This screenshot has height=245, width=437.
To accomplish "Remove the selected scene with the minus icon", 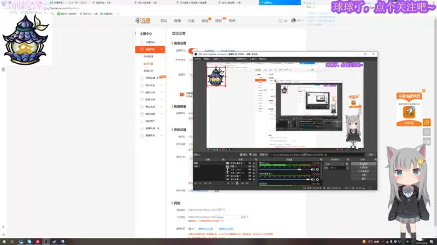I will pos(200,183).
